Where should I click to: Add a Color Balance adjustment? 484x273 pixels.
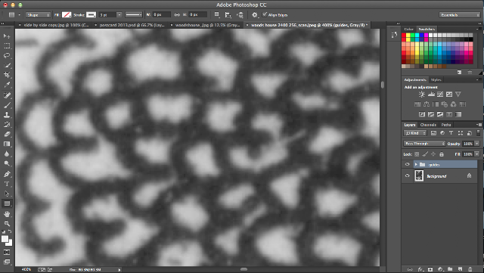tap(427, 104)
